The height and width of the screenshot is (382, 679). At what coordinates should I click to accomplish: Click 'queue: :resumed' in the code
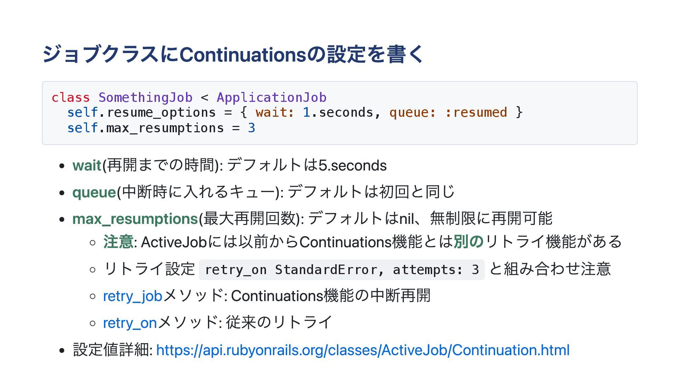click(448, 112)
